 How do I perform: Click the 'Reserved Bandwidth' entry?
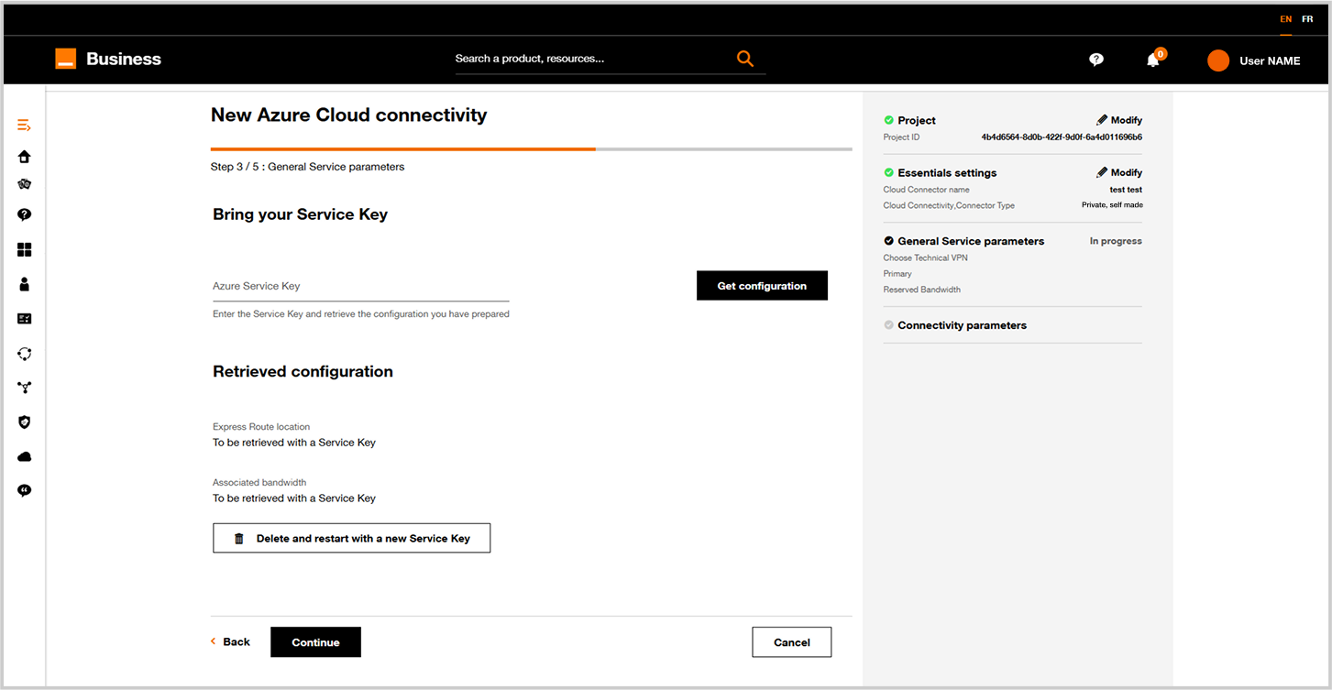tap(921, 290)
